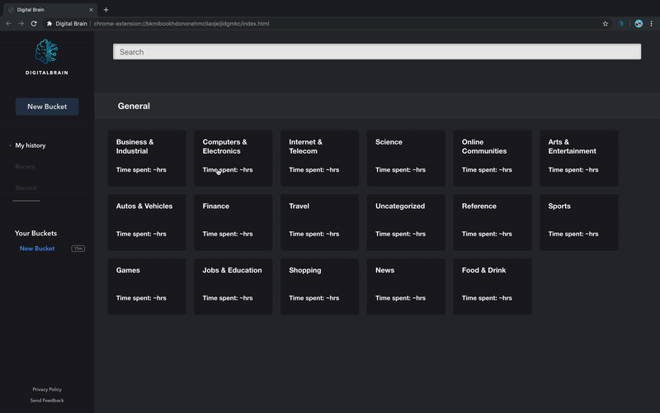Click the browser forward arrow
Image resolution: width=660 pixels, height=413 pixels.
point(21,24)
